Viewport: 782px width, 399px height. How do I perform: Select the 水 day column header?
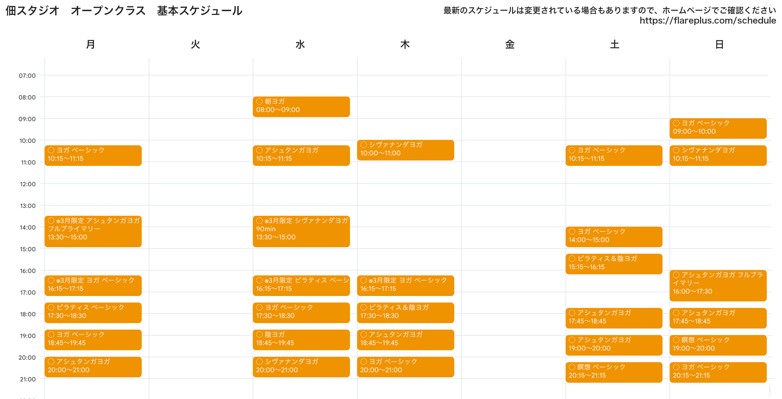click(300, 44)
